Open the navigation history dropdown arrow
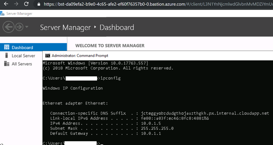The width and height of the screenshot is (273, 145). pyautogui.click(x=27, y=27)
